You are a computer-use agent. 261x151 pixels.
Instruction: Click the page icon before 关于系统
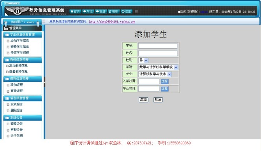8,136
